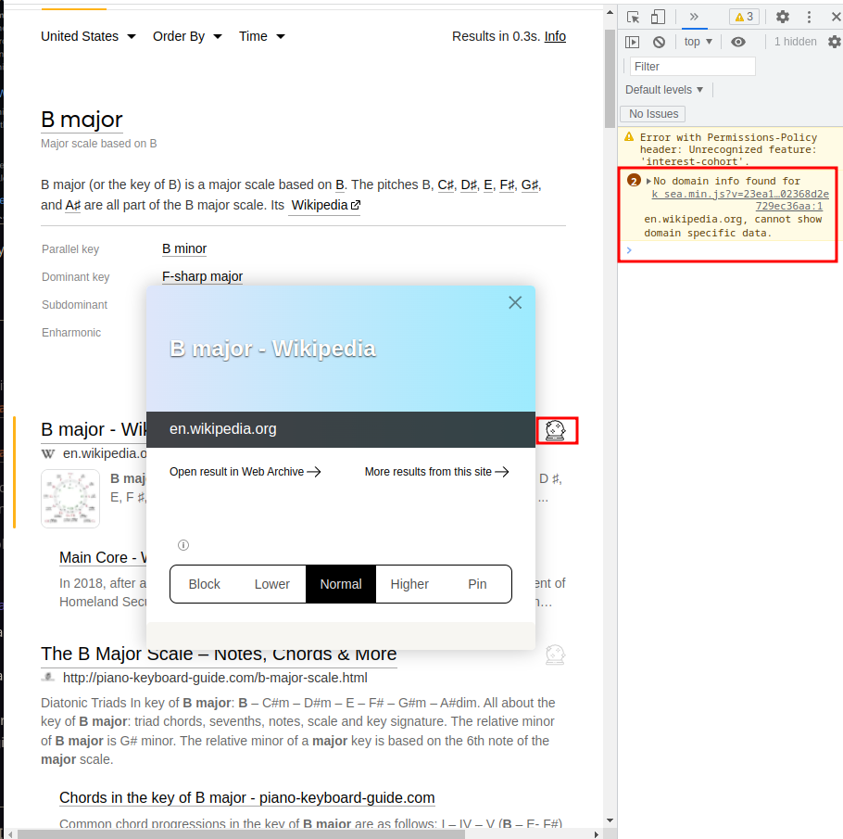This screenshot has width=843, height=839.
Task: Click the clear console icon
Action: (x=659, y=42)
